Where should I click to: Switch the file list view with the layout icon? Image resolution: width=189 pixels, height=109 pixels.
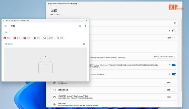pos(84,44)
